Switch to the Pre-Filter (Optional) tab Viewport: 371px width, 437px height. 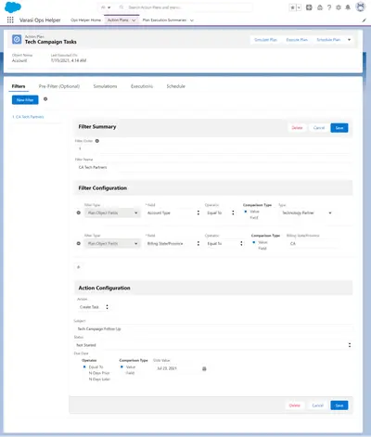point(59,86)
